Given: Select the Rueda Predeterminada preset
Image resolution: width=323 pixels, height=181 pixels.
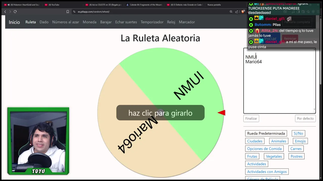Looking at the screenshot, I should click(x=266, y=133).
